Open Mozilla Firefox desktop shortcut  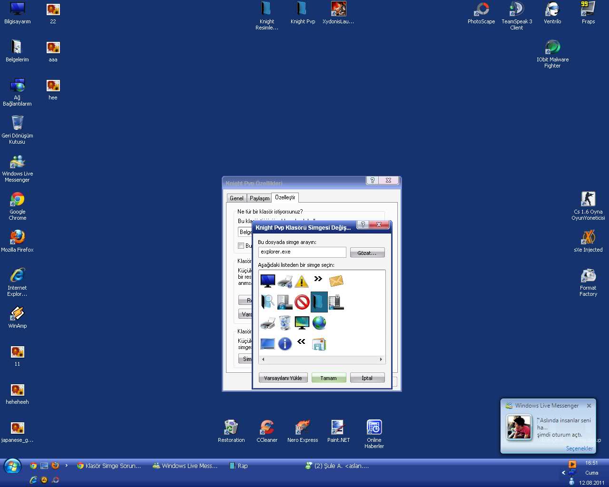coord(18,241)
